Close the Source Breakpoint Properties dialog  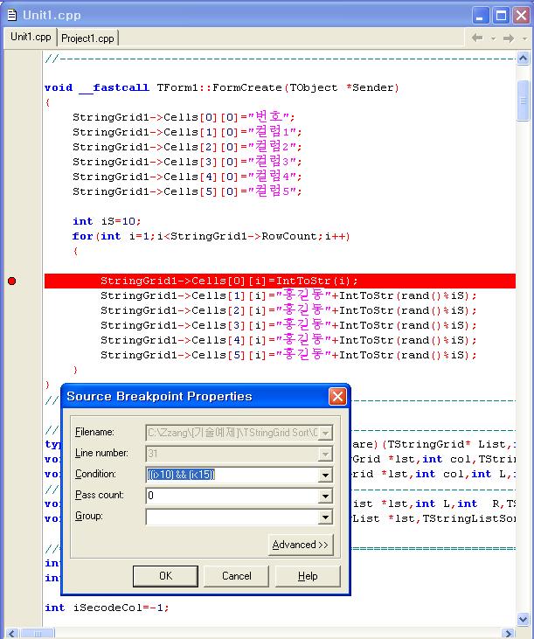coord(337,397)
